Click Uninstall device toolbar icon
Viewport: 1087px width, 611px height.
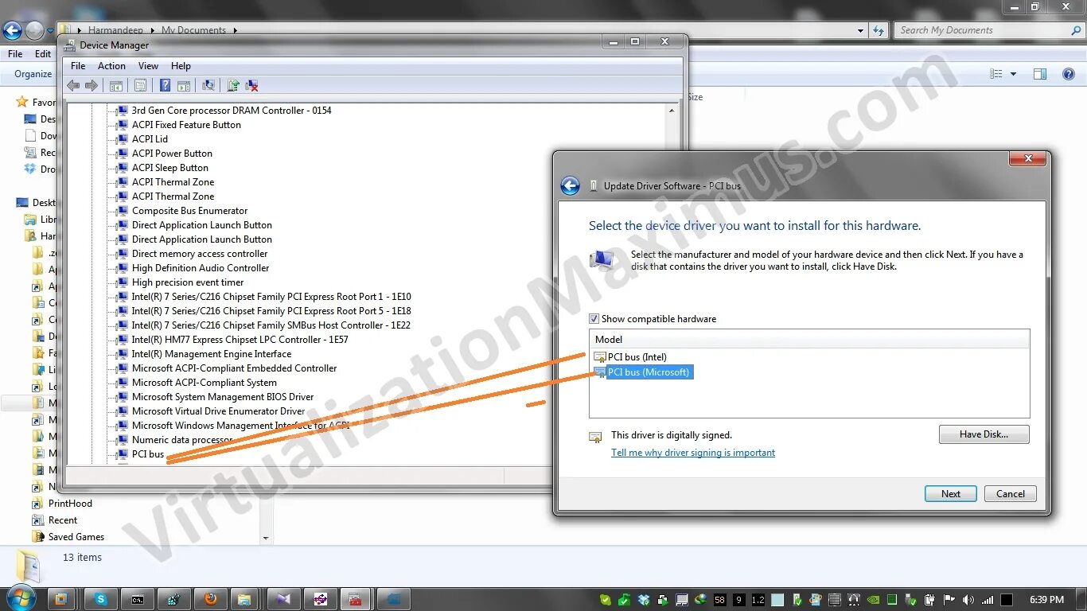pyautogui.click(x=252, y=86)
